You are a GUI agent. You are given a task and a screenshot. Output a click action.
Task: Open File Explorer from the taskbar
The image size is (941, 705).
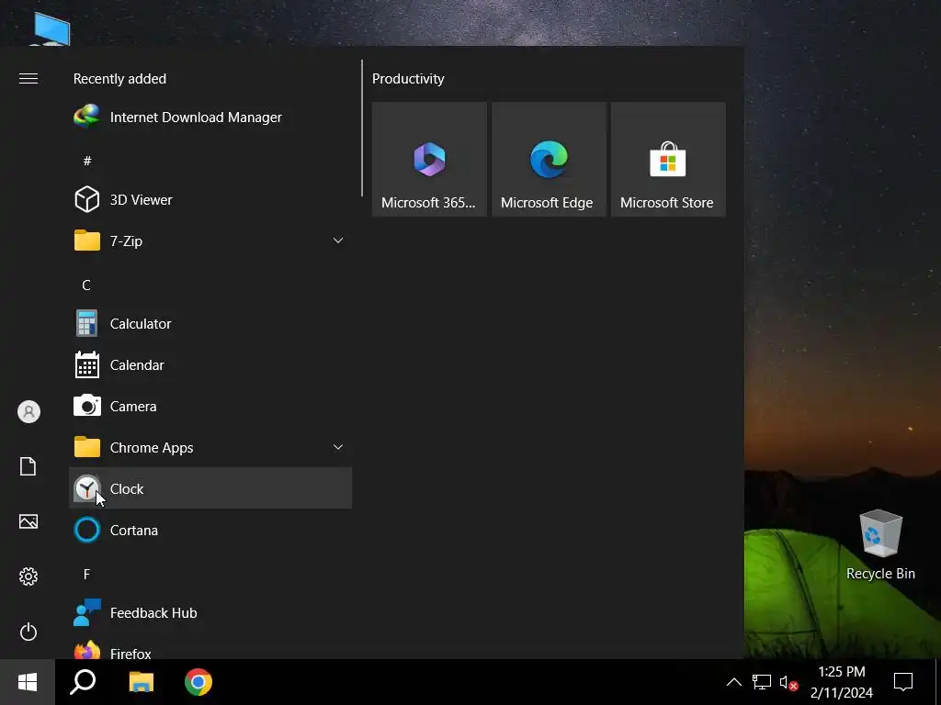point(142,682)
